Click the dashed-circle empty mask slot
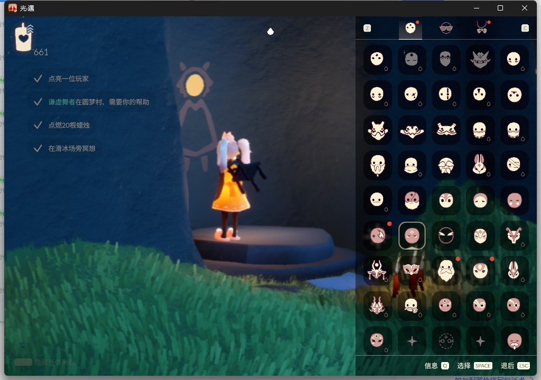Image resolution: width=541 pixels, height=380 pixels. coord(446,341)
